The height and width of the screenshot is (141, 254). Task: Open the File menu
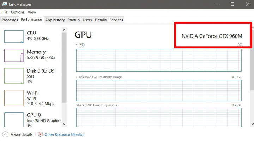coord(4,12)
